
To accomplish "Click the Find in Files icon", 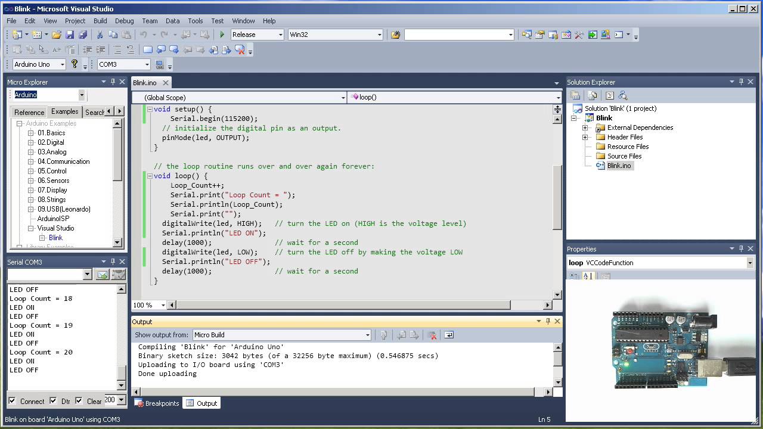I will point(395,35).
